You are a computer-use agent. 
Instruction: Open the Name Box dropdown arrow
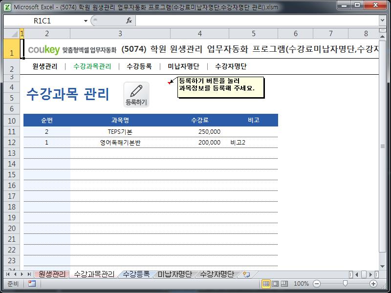pyautogui.click(x=86, y=21)
